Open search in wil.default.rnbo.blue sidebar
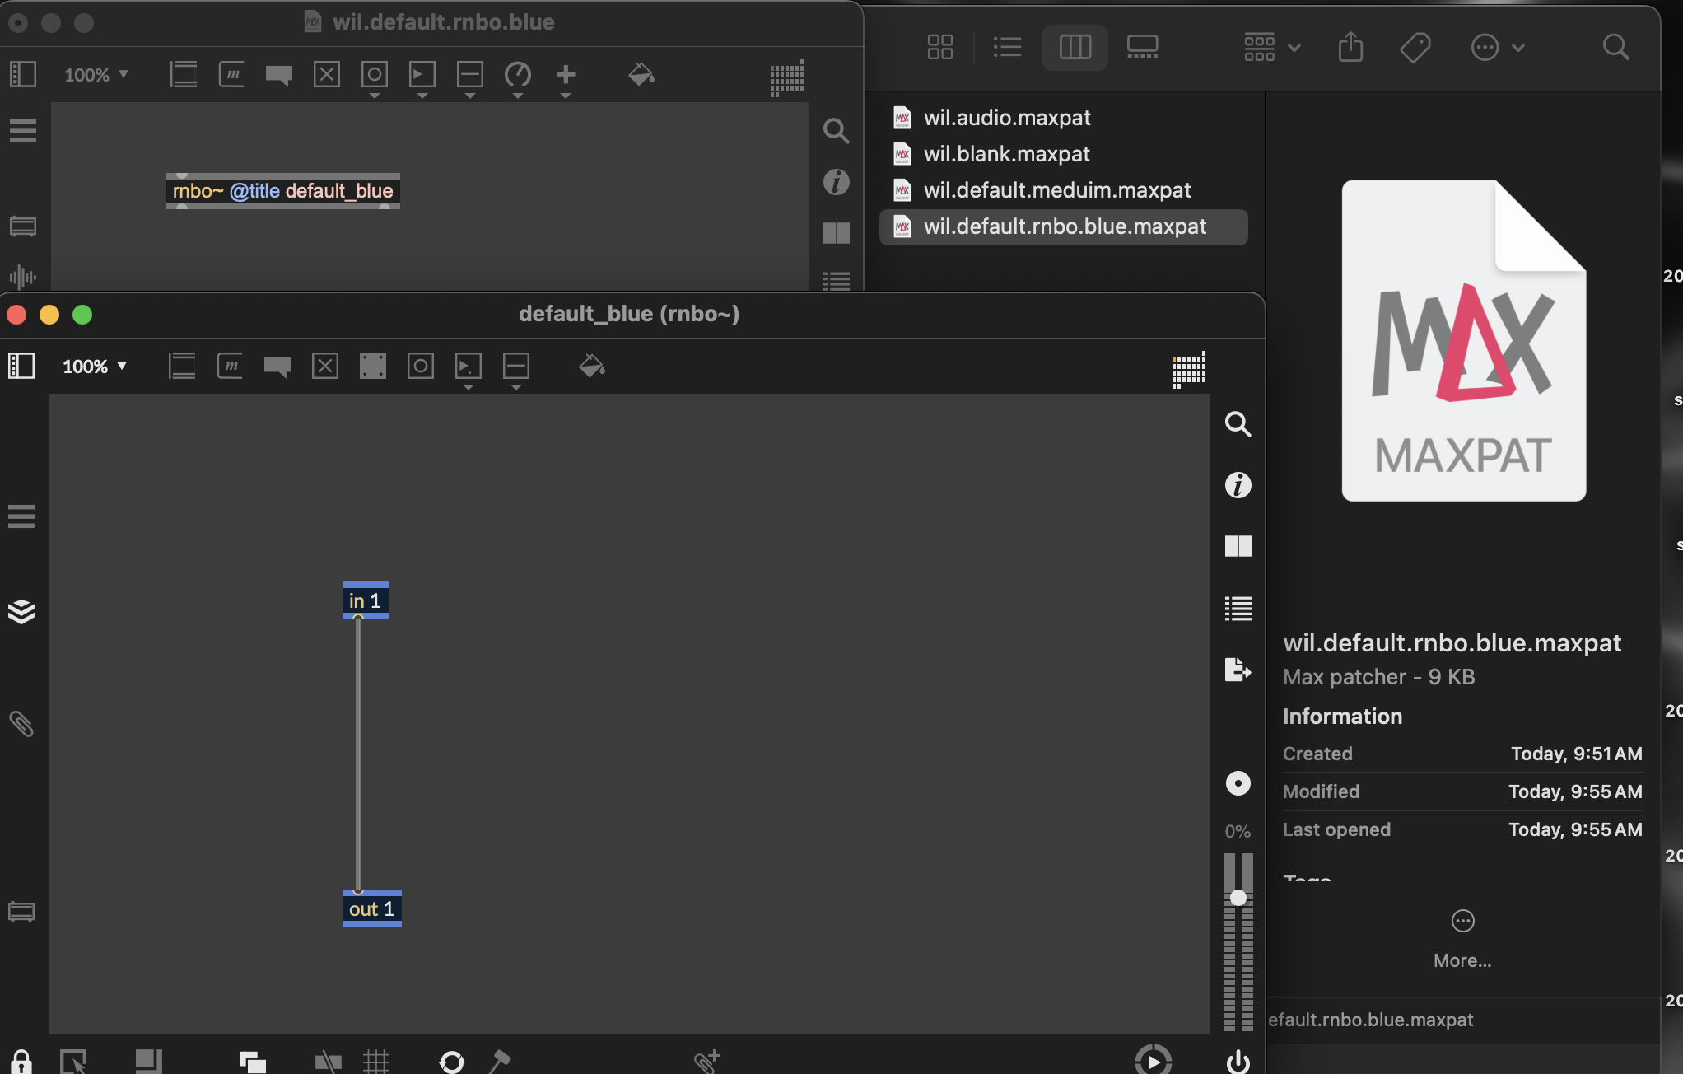The image size is (1683, 1074). [x=837, y=130]
